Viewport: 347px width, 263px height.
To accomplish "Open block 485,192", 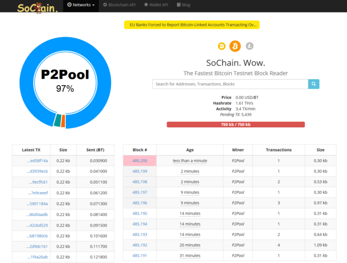I will pyautogui.click(x=140, y=245).
